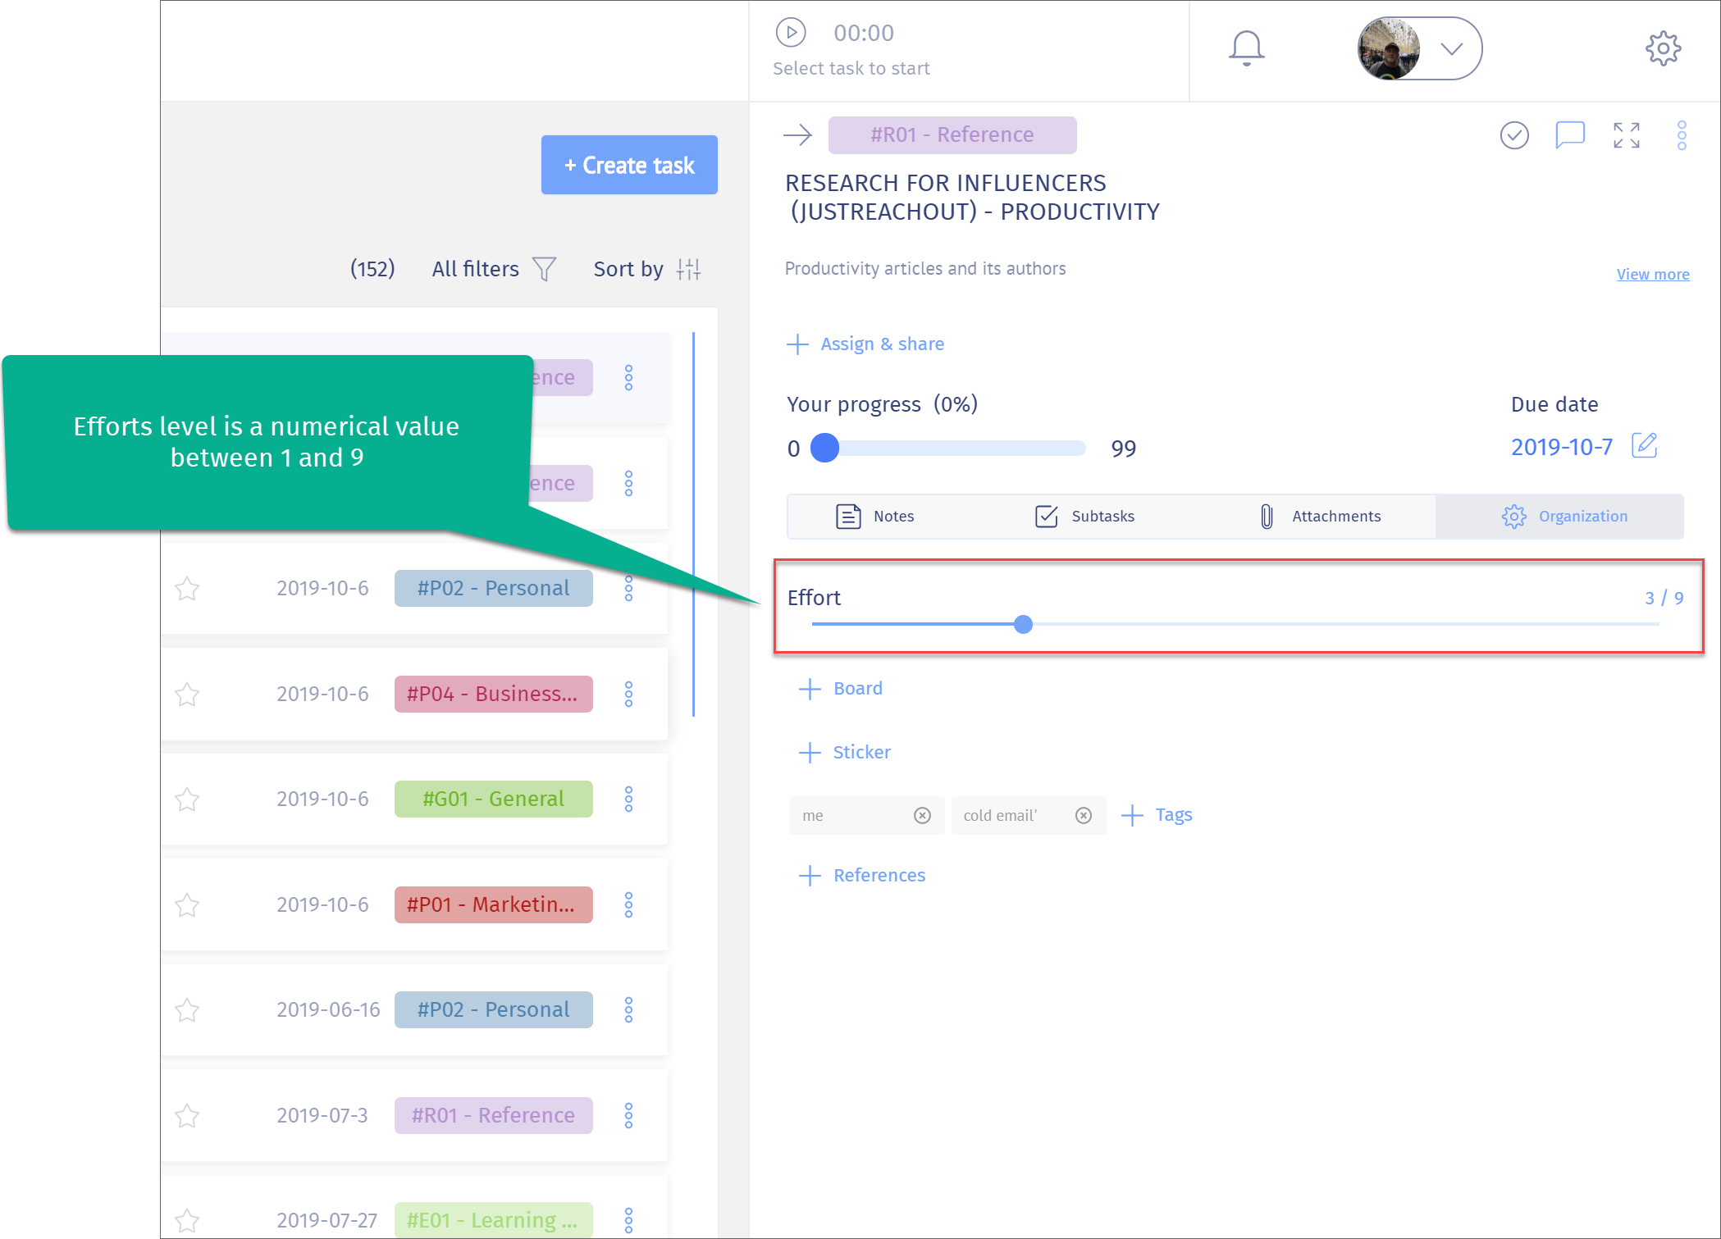Viewport: 1721px width, 1239px height.
Task: Expand the user profile dropdown arrow
Action: tap(1452, 49)
